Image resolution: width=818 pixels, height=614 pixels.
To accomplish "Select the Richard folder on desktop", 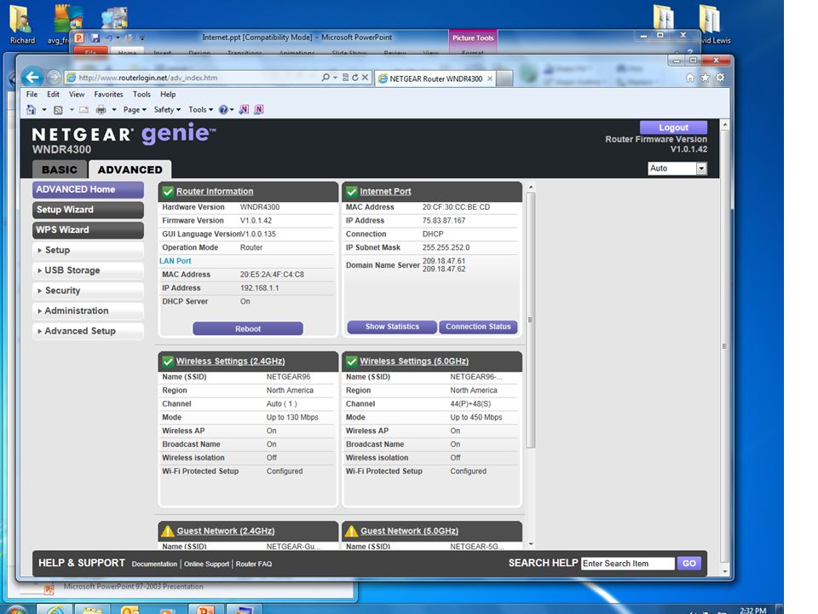I will (22, 25).
